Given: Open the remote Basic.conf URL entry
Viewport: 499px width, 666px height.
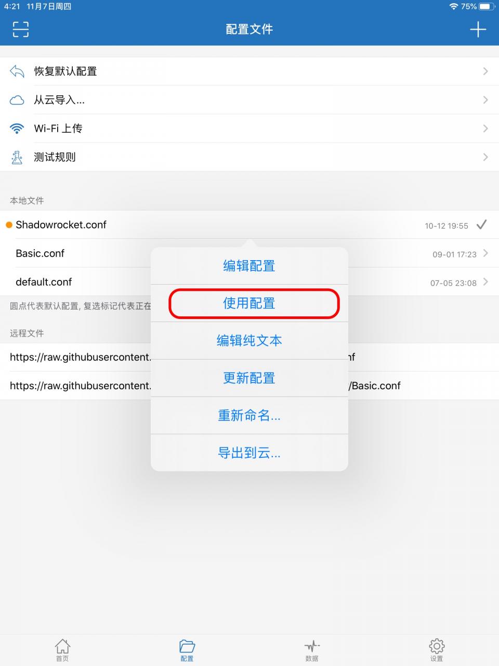Looking at the screenshot, I should pos(249,386).
